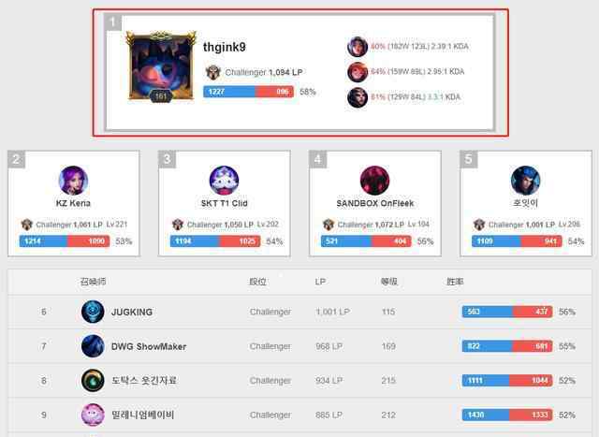Click the rank 9 player's pink poro icon
The height and width of the screenshot is (437, 599).
click(x=93, y=415)
